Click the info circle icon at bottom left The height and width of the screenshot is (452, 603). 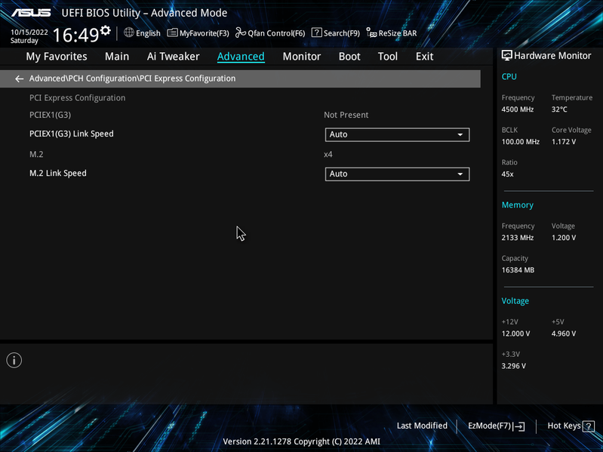pos(14,360)
